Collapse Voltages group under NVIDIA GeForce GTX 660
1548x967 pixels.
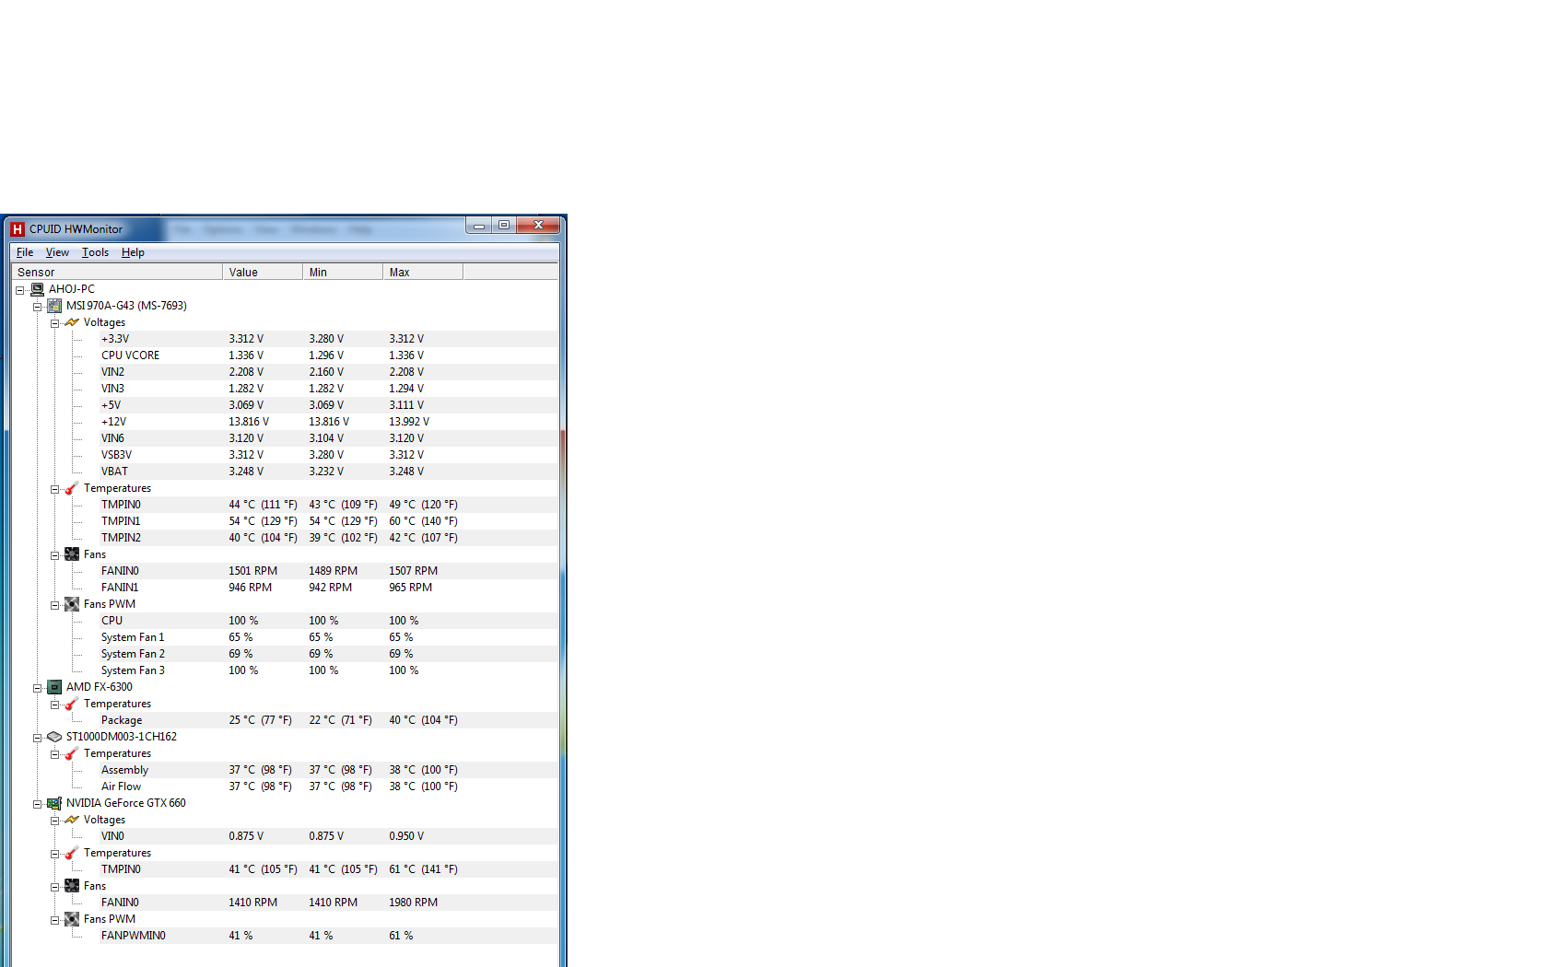tap(54, 821)
